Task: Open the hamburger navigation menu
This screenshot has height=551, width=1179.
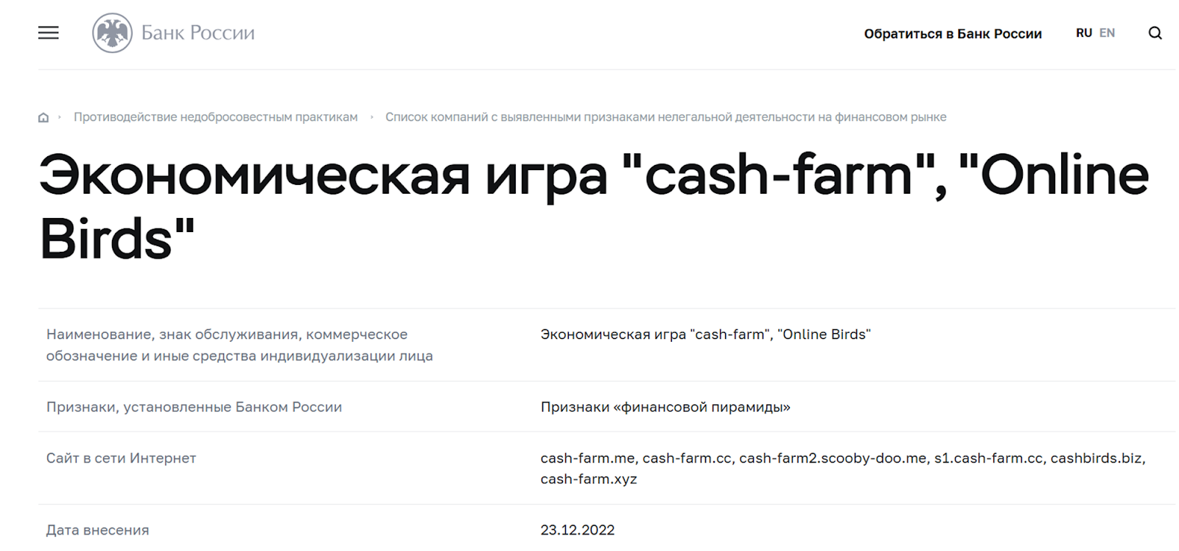Action: 49,33
